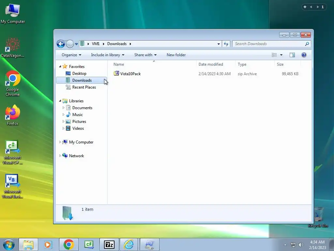Viewport: 334px width, 251px height.
Task: Expand Network in navigation pane
Action: pos(60,156)
